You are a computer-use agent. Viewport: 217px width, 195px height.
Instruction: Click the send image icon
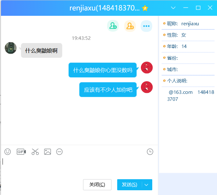(47, 152)
